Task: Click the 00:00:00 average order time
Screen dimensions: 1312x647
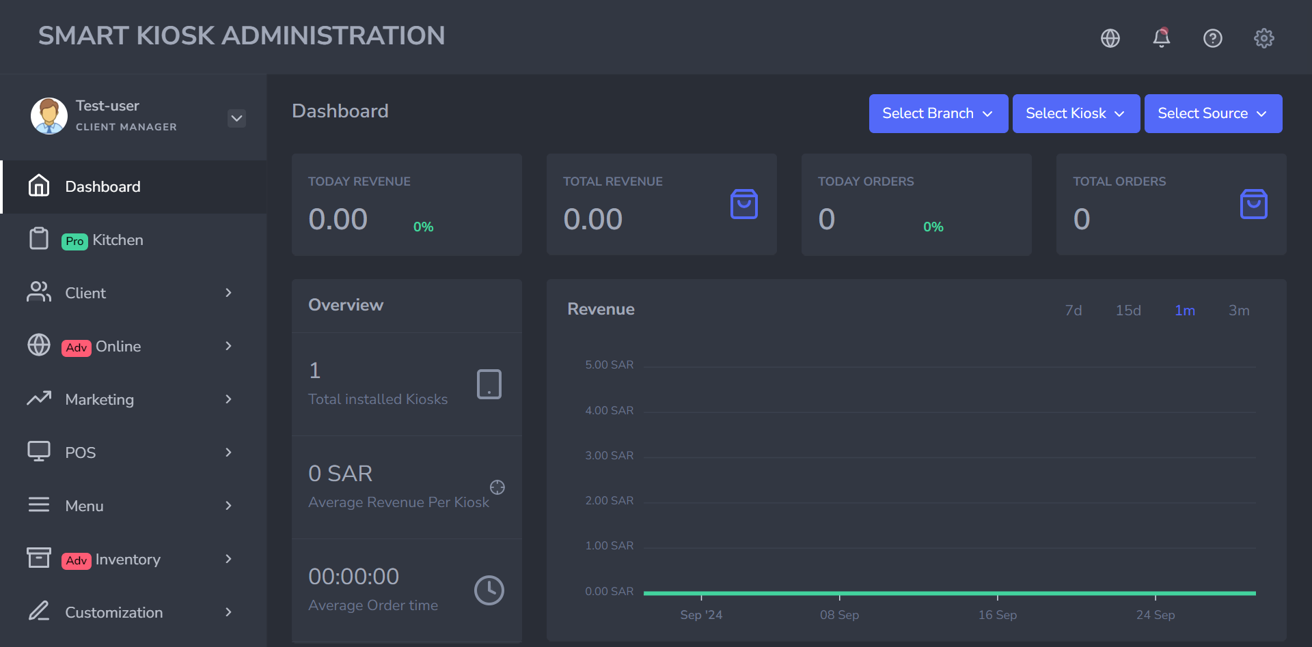Action: 353,577
